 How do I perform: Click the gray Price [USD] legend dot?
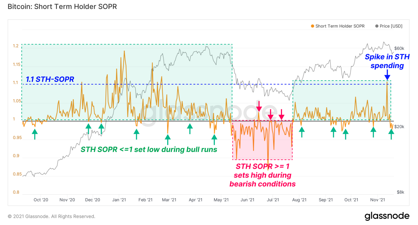pyautogui.click(x=377, y=26)
